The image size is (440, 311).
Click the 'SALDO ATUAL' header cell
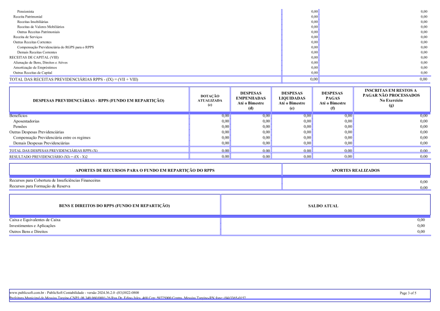click(x=323, y=206)
